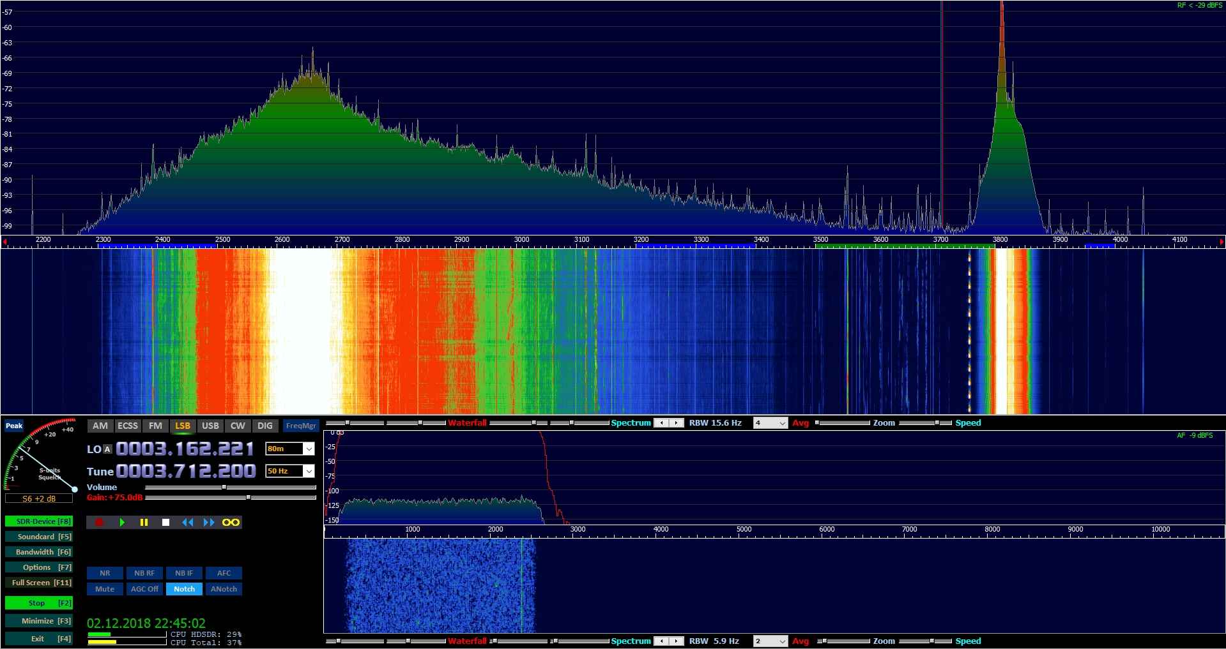Fast-forward playback with the double-right arrows
This screenshot has width=1226, height=649.
[x=209, y=522]
